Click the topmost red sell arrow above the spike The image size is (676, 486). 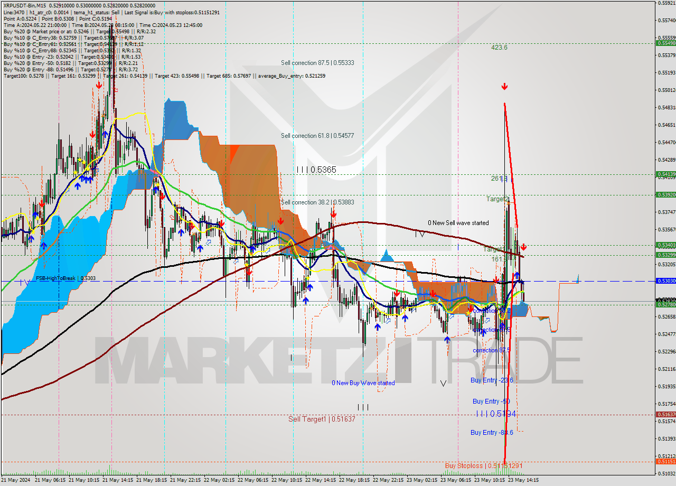(505, 86)
